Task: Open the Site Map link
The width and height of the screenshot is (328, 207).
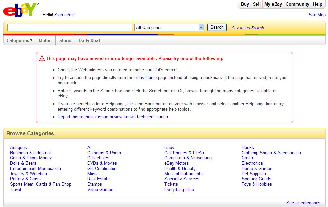Action: 317,15
